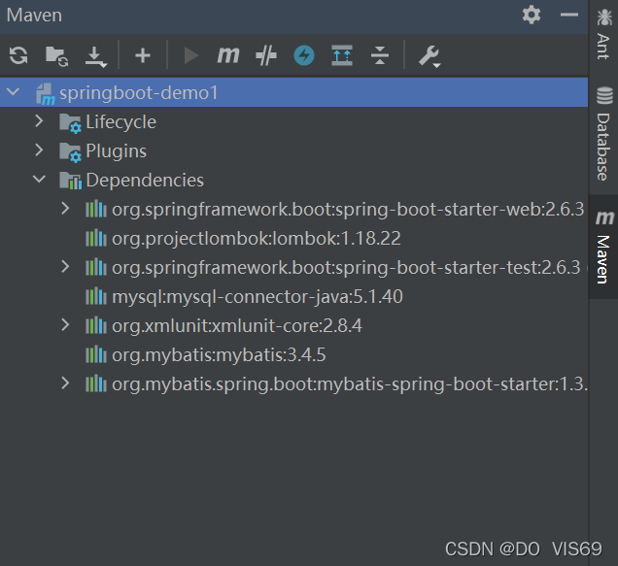Select mysql:mysql-connector-java:5.1.40
This screenshot has width=618, height=566.
257,296
